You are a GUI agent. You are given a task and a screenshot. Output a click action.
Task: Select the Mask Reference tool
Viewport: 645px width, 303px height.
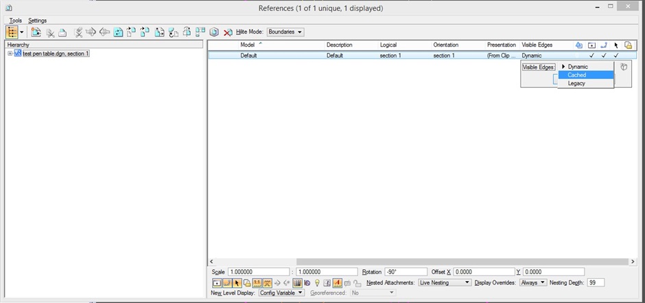[x=62, y=32]
